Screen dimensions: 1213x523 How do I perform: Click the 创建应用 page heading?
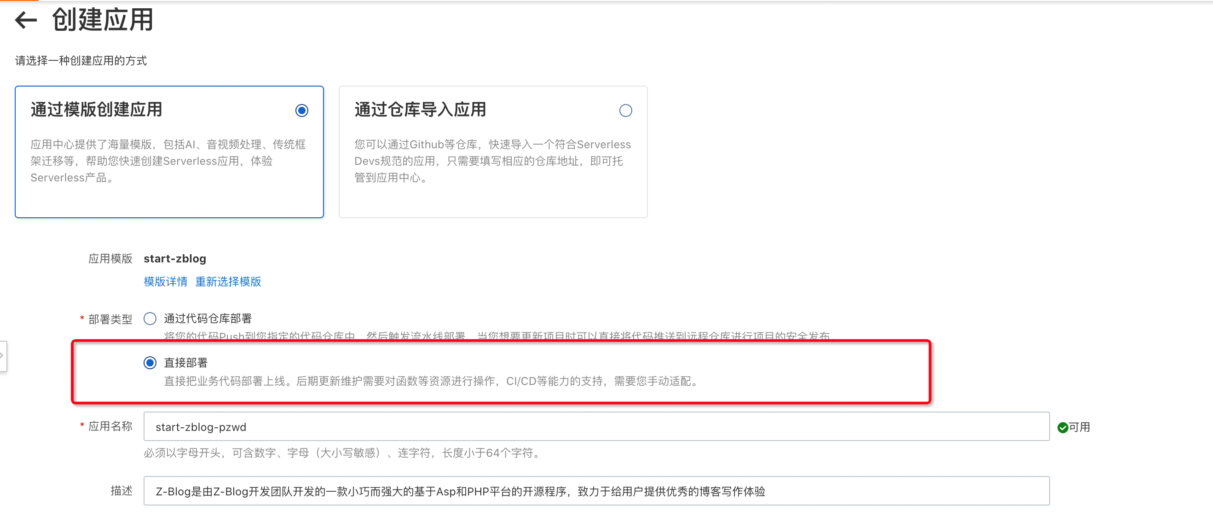pos(102,20)
